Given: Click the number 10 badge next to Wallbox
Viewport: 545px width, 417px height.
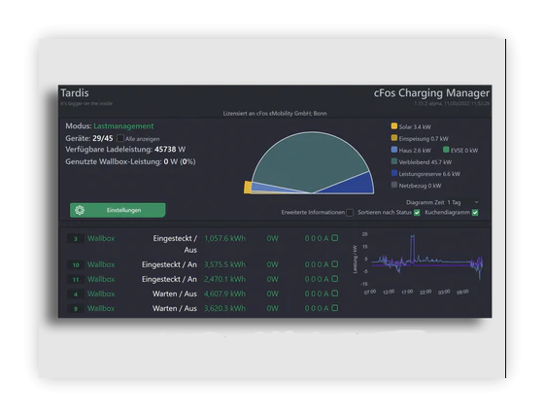Looking at the screenshot, I should coord(76,265).
